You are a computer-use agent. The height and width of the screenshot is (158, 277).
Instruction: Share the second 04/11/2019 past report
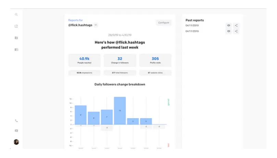coord(236,31)
